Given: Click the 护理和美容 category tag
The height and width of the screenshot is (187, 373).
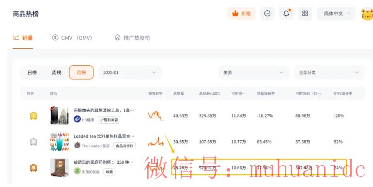Looking at the screenshot, I should tap(109, 120).
